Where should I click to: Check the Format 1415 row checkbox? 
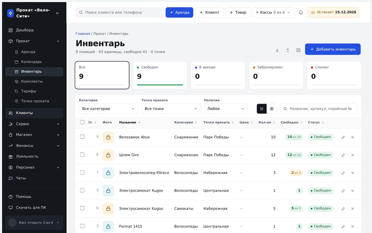pyautogui.click(x=82, y=226)
